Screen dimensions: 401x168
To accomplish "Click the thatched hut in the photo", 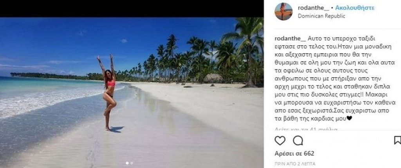I will (x=213, y=78).
